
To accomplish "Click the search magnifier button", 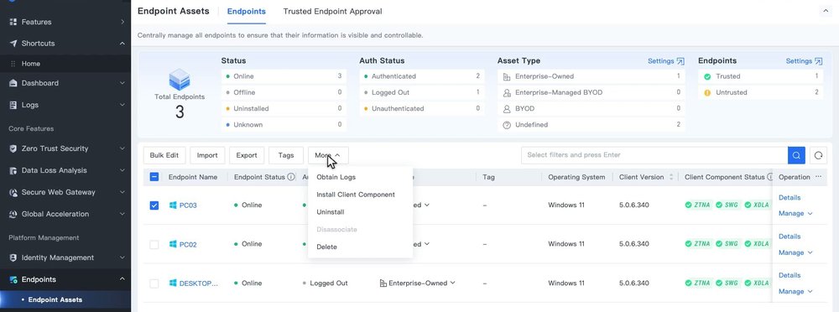I will pyautogui.click(x=796, y=155).
